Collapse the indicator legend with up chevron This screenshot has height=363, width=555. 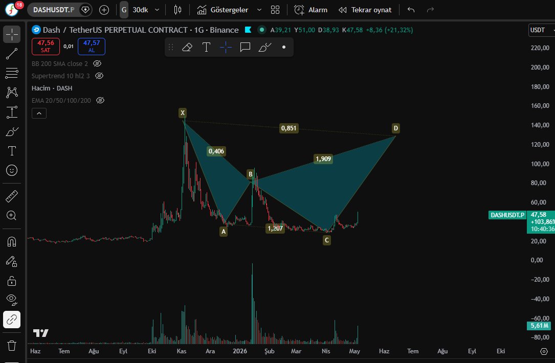tap(39, 113)
